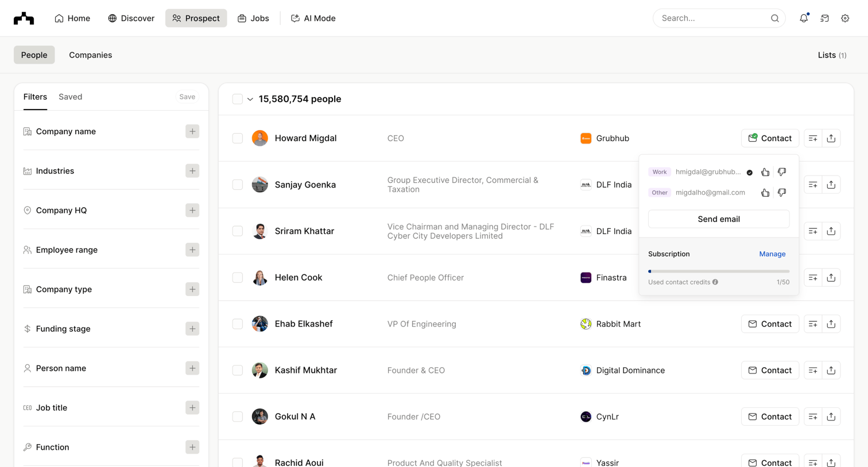
Task: Check the Sanjay Goenka row checkbox
Action: (238, 185)
